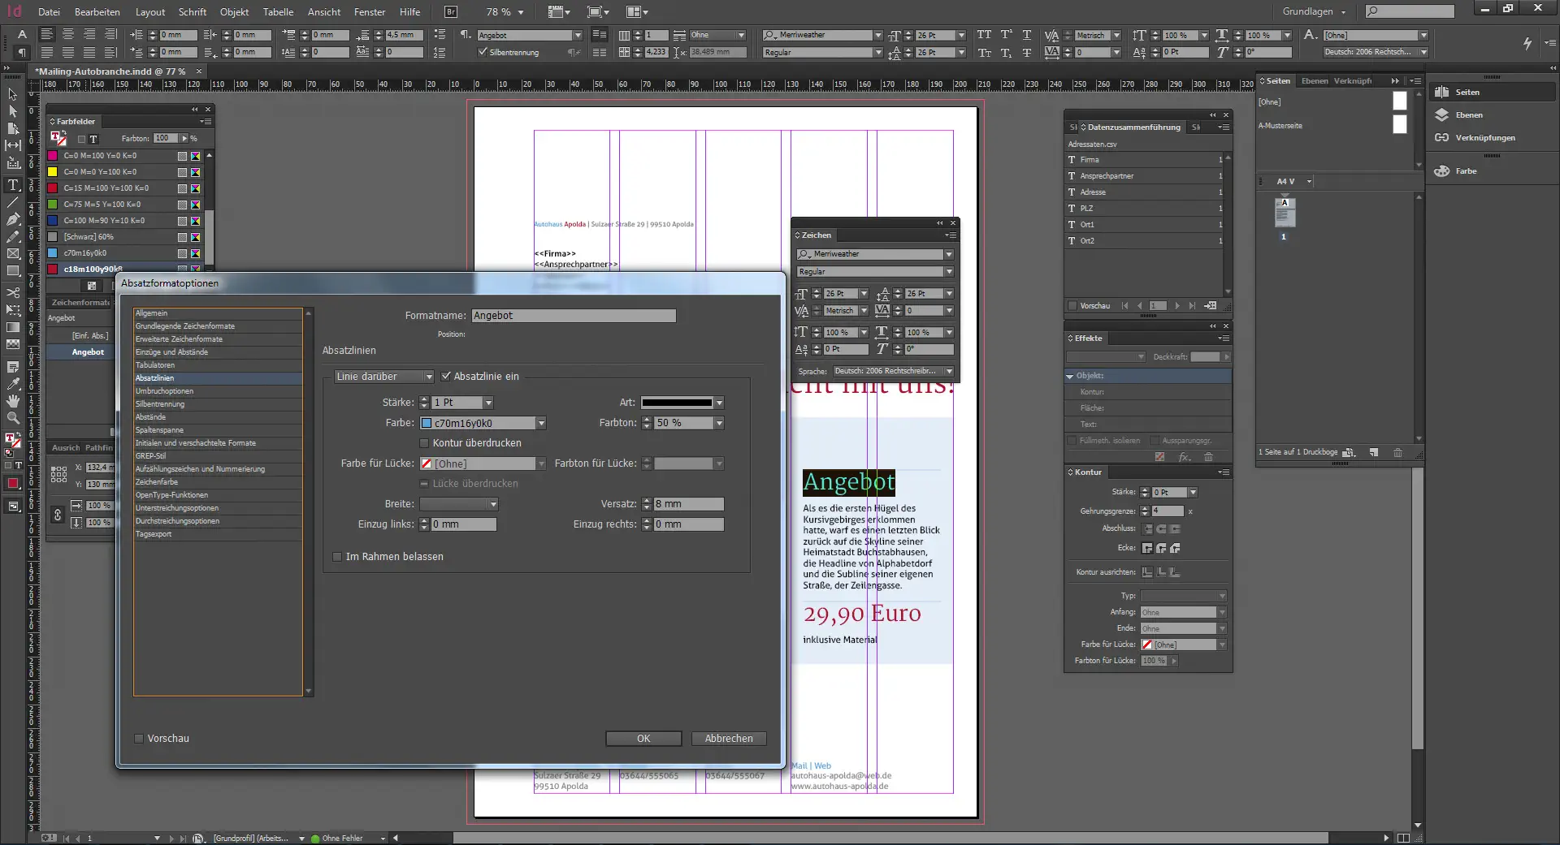This screenshot has width=1560, height=845.
Task: Expand the Farbe c70m16y0k0 color dropdown
Action: pyautogui.click(x=541, y=423)
